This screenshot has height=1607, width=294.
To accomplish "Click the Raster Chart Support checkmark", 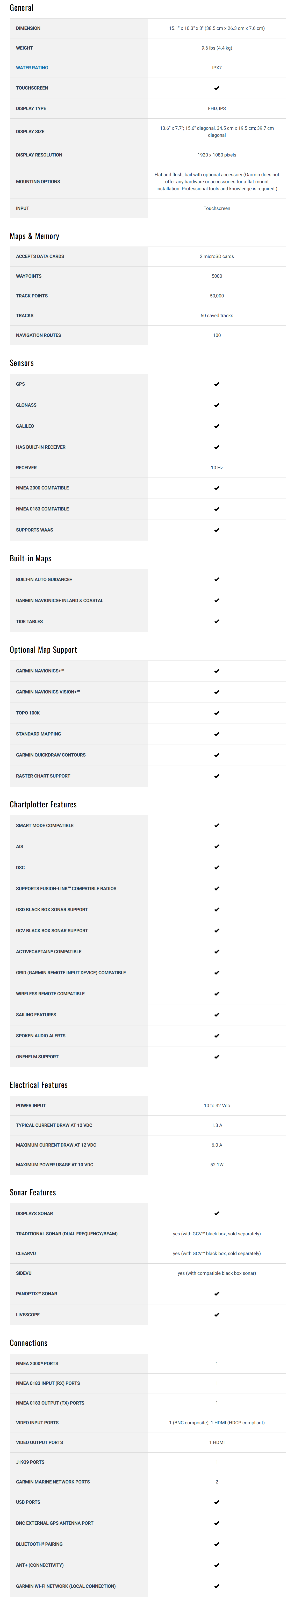I will click(x=217, y=776).
